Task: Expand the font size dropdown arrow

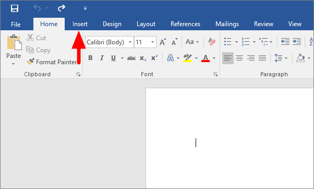Action: tap(152, 42)
